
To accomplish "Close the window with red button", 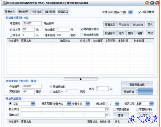I will (x=157, y=3).
